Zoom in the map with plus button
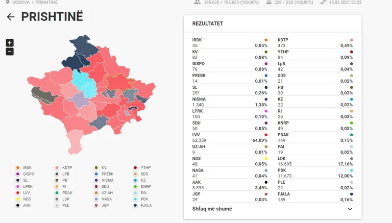Viewport: 392px width, 223px height. coord(10,43)
